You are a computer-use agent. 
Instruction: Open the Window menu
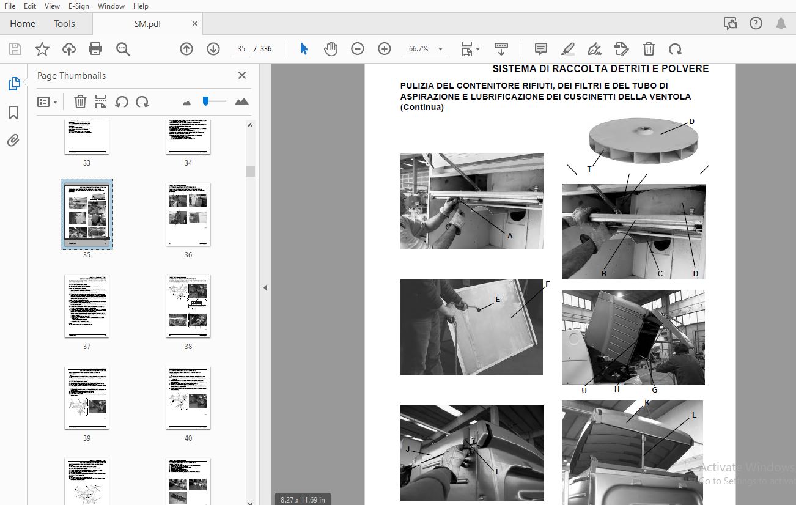(x=111, y=6)
